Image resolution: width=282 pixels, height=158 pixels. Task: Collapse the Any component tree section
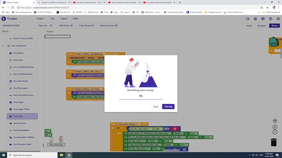3,46
